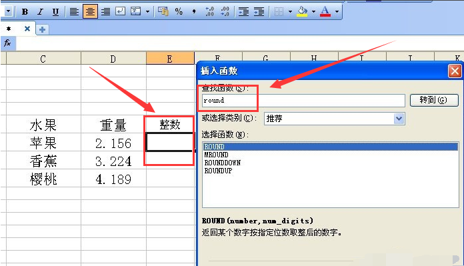The width and height of the screenshot is (464, 266).
Task: Select ROUNDUP in the function list
Action: point(330,171)
